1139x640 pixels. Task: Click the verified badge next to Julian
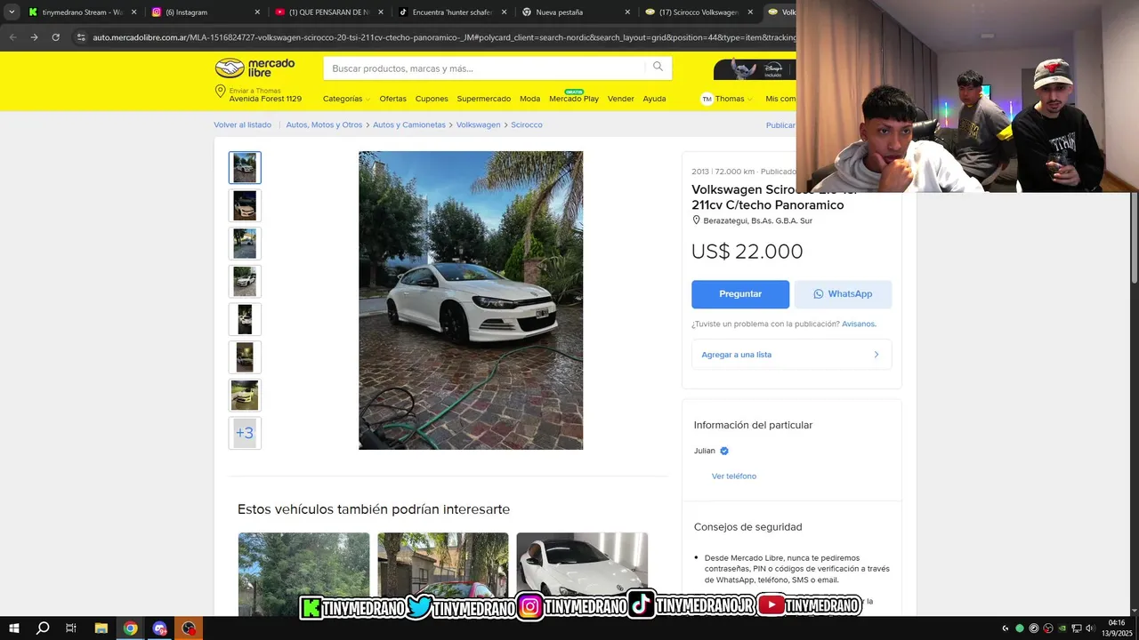coord(724,451)
